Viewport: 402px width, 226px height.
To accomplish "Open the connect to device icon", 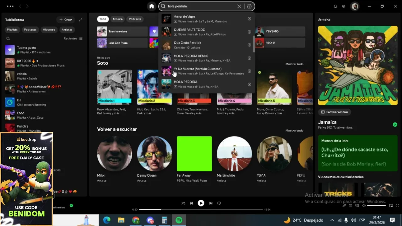I will click(357, 206).
